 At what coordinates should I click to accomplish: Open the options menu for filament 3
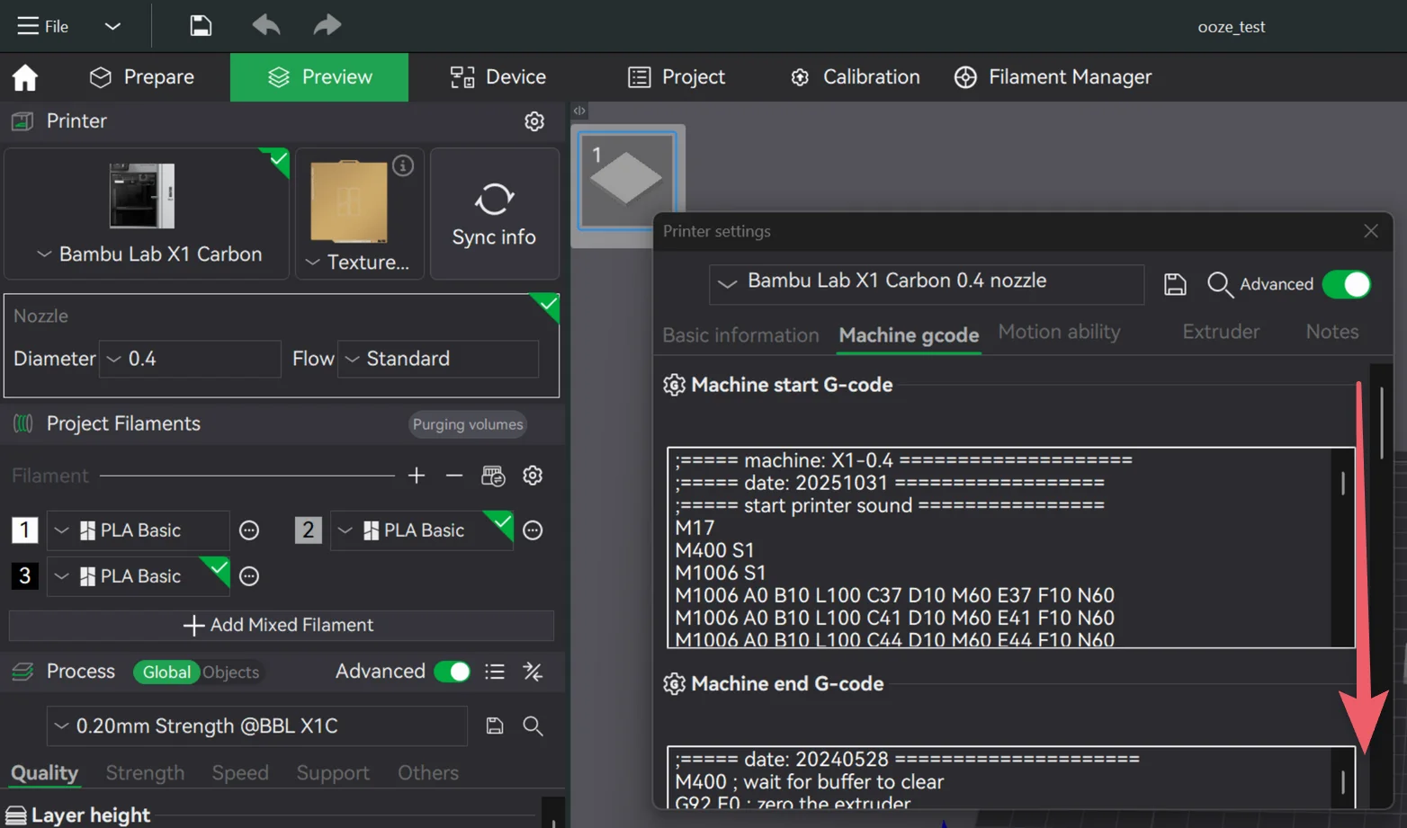(x=249, y=576)
